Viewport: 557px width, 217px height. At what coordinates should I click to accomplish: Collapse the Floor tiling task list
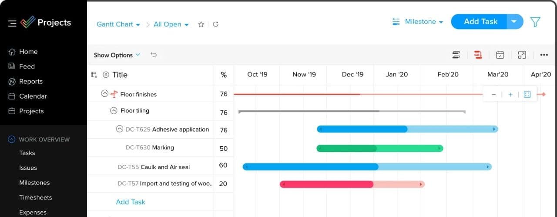[x=114, y=111]
